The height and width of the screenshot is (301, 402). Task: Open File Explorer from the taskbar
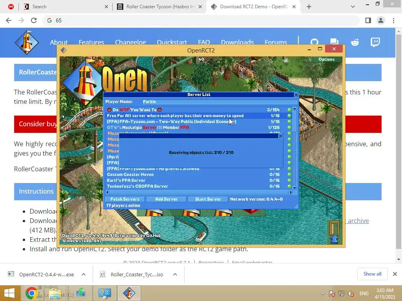55,293
